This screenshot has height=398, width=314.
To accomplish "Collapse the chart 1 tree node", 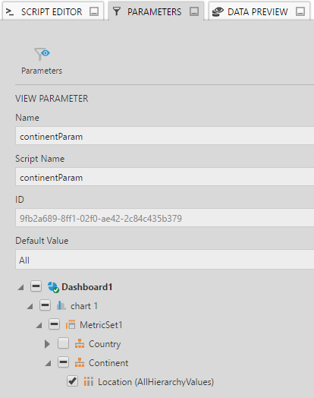I will [x=30, y=306].
